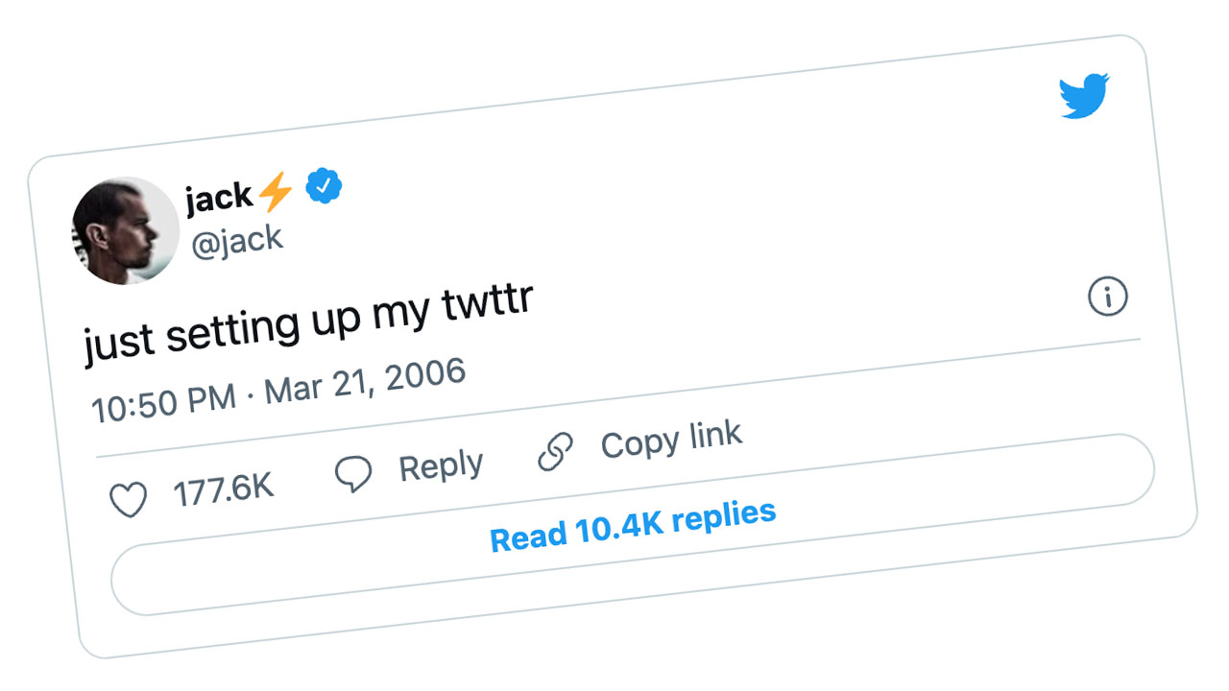This screenshot has height=691, width=1229.
Task: Click the heart like icon
Action: point(128,501)
